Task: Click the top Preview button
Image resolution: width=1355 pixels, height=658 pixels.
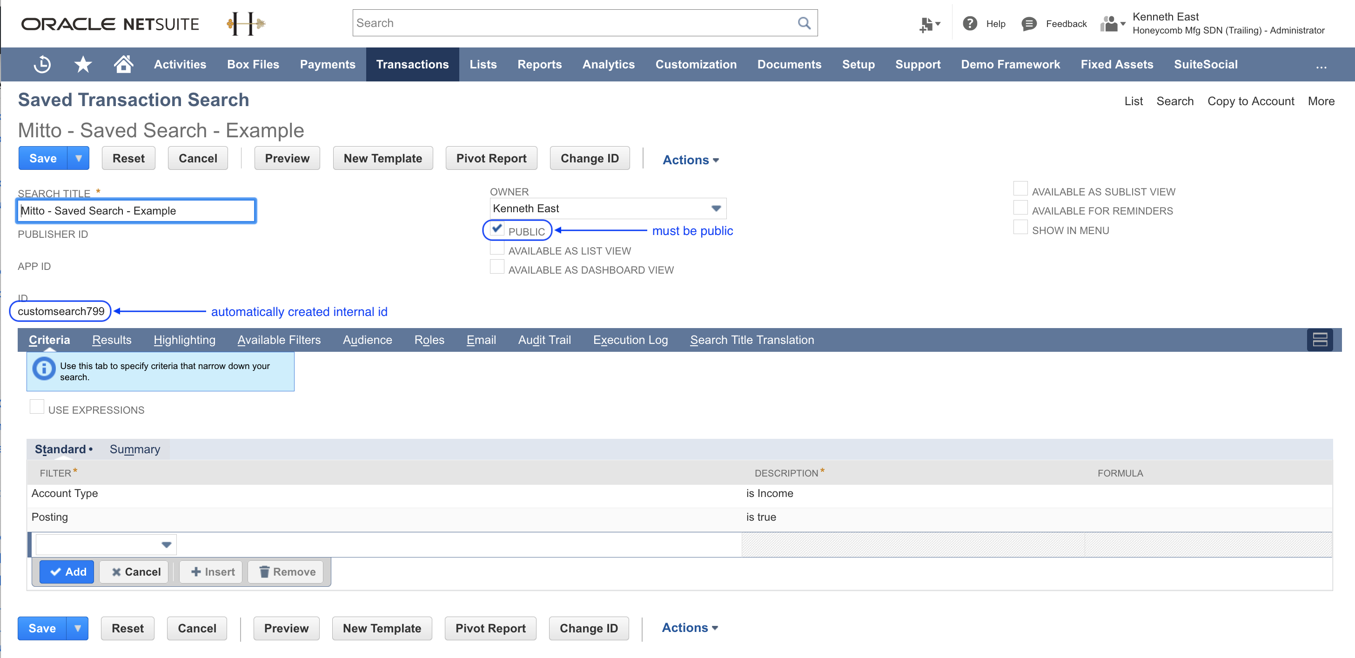Action: (287, 158)
